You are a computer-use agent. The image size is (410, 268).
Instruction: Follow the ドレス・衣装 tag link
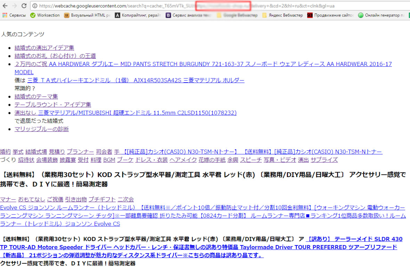tap(151, 160)
